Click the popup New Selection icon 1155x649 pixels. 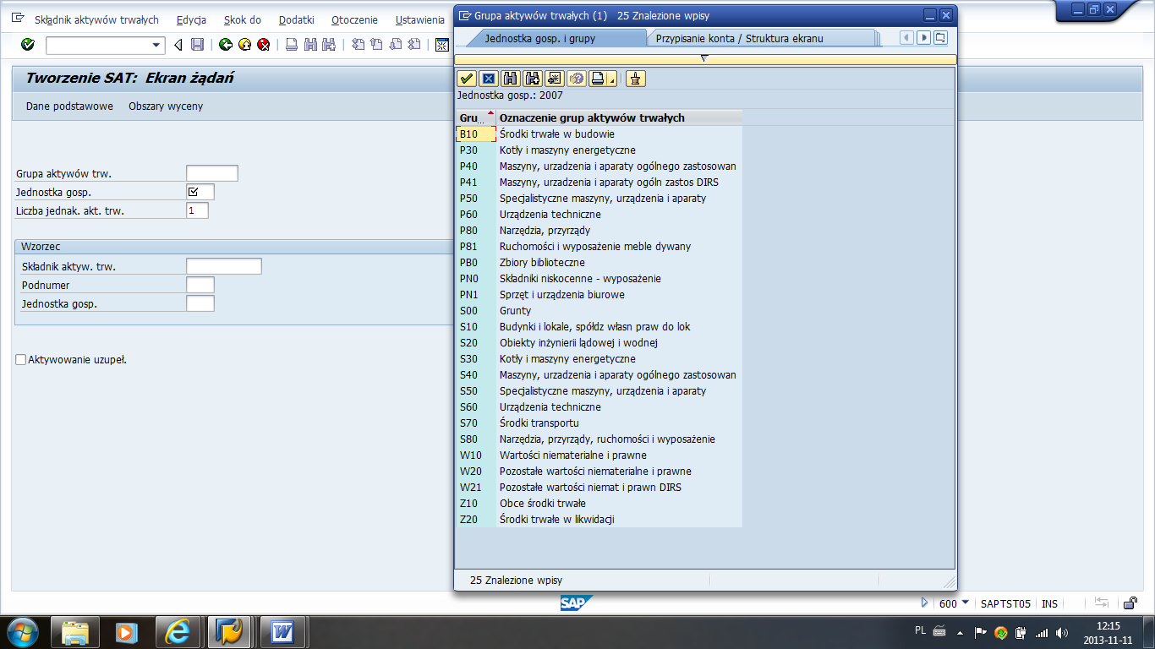[x=555, y=79]
